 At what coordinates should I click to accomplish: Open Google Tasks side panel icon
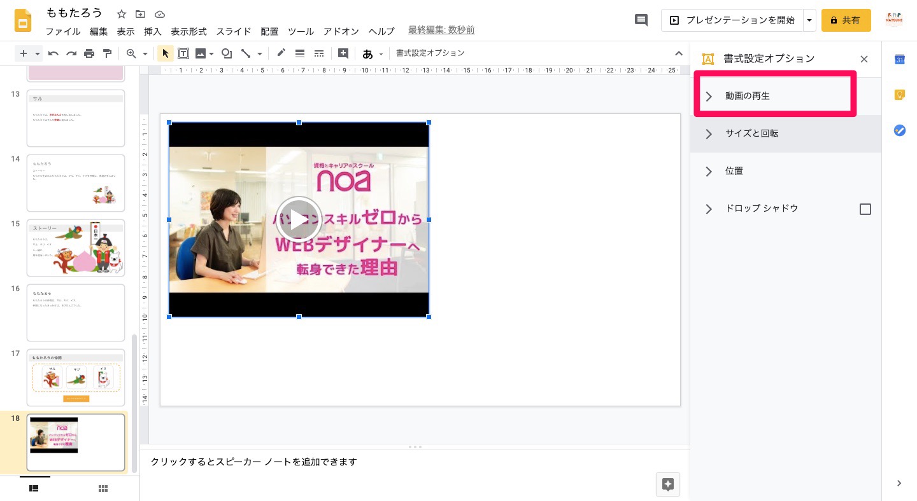tap(899, 130)
